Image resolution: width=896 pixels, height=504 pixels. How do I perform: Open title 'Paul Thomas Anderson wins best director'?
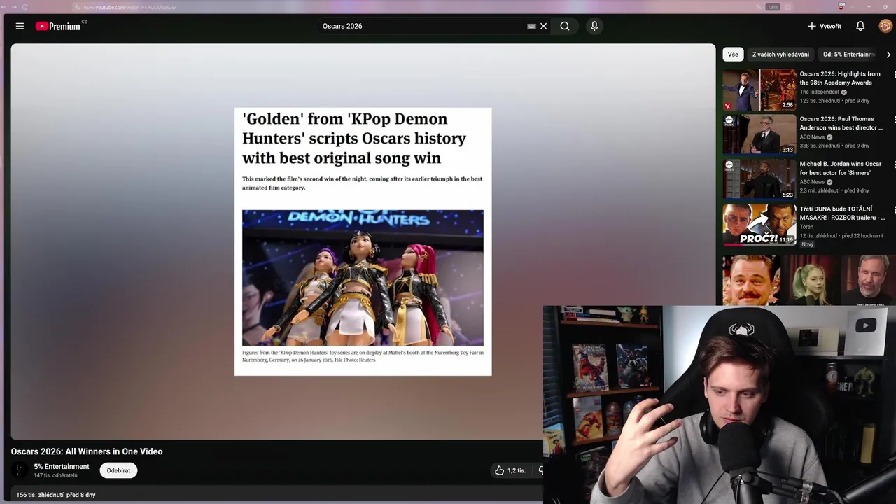coord(841,123)
